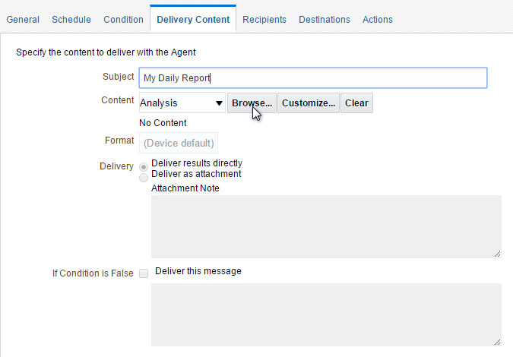Click the Attachment Note resize handle
Viewport: 513px width, 357px height.
pos(497,254)
